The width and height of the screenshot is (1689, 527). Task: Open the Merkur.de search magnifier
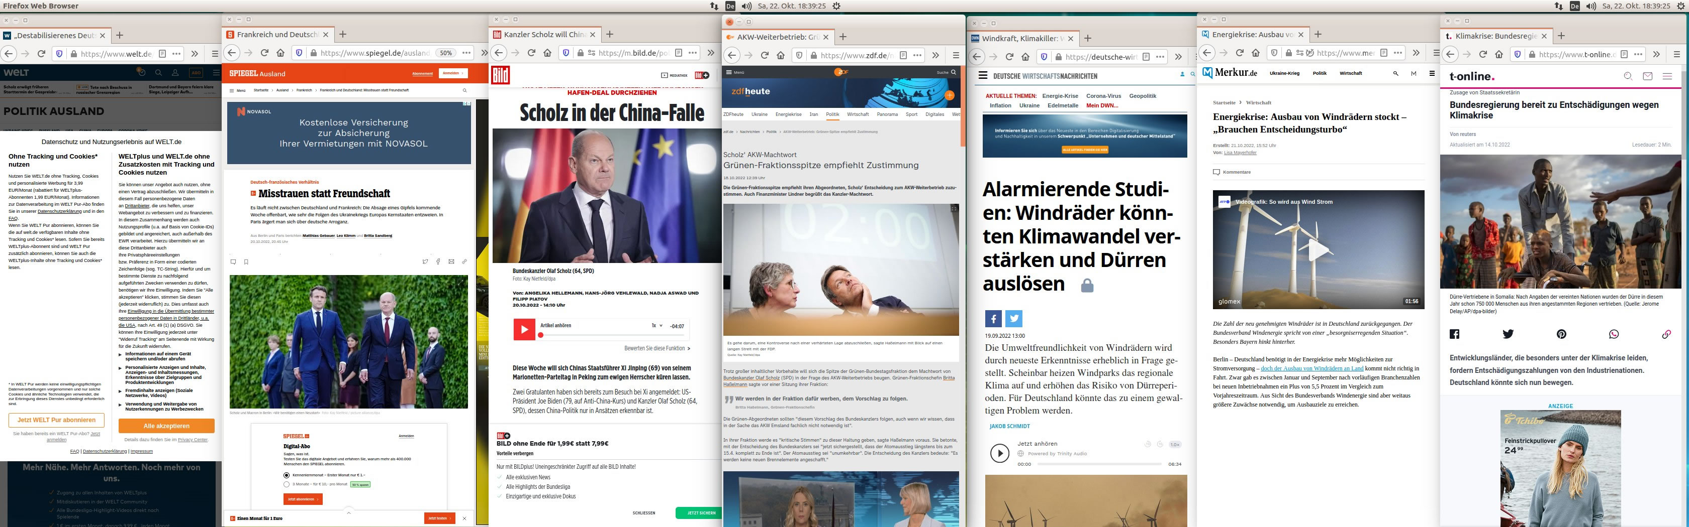(1396, 73)
